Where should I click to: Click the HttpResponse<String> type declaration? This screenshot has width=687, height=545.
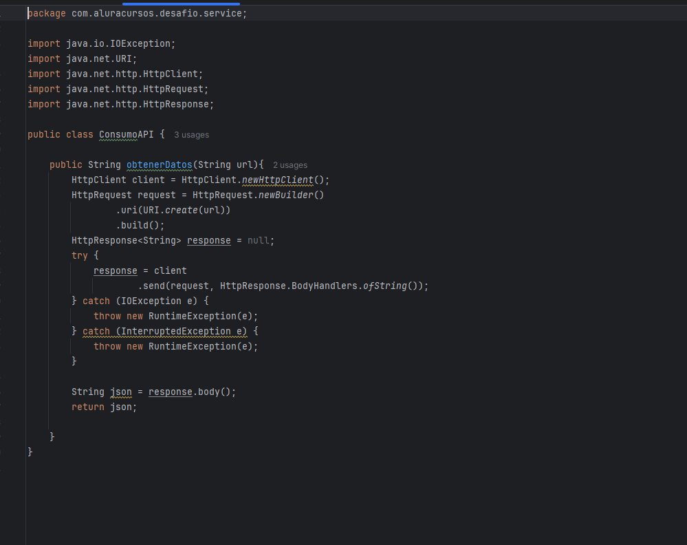[126, 241]
